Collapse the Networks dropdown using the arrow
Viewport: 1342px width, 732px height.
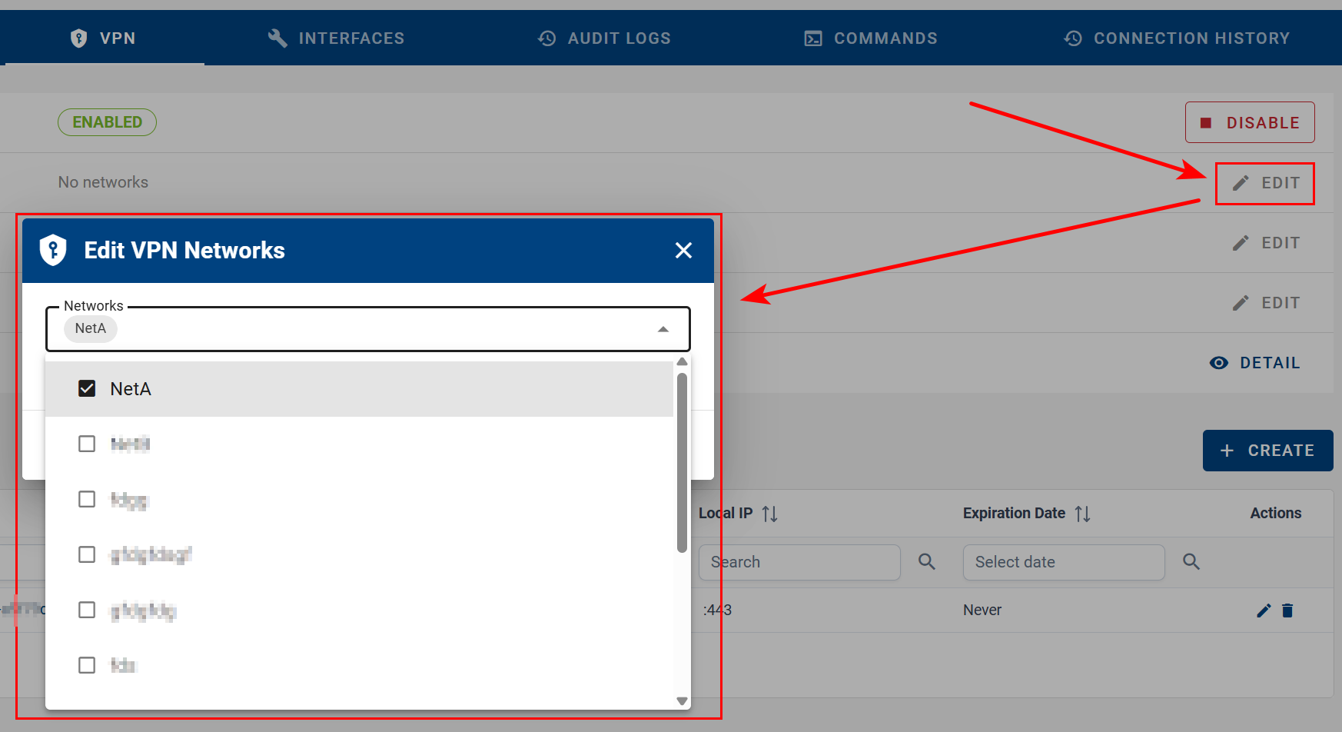coord(663,329)
